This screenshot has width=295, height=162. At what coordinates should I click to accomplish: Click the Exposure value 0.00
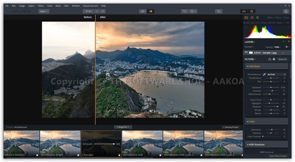pyautogui.click(x=283, y=87)
